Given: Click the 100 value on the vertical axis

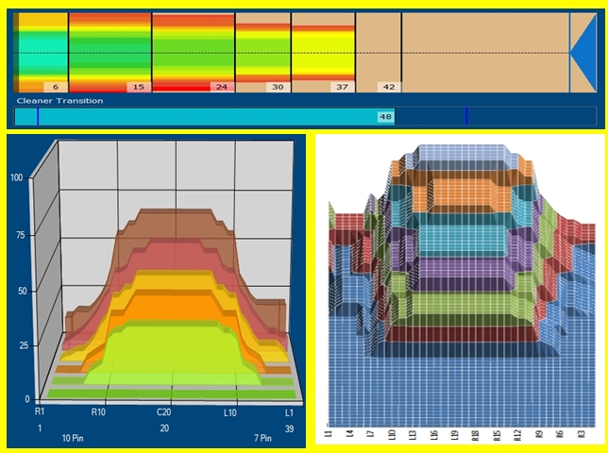Looking at the screenshot, I should pyautogui.click(x=17, y=176).
